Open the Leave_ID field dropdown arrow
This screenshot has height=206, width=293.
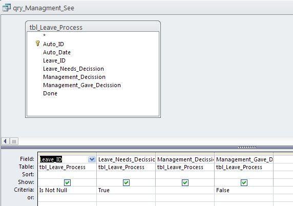pyautogui.click(x=92, y=159)
